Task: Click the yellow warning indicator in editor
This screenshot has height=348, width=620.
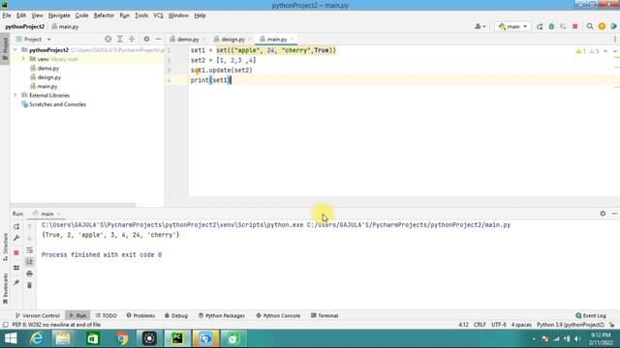Action: (x=580, y=51)
